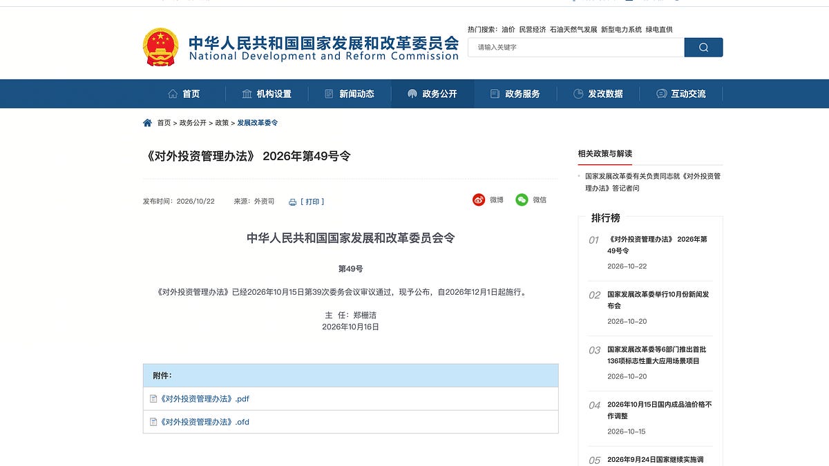
Task: Click the chat icon on 互动交流 nav
Action: pos(661,94)
